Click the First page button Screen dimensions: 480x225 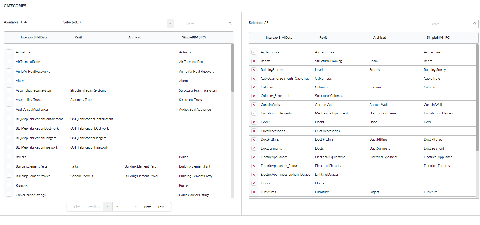tap(77, 207)
